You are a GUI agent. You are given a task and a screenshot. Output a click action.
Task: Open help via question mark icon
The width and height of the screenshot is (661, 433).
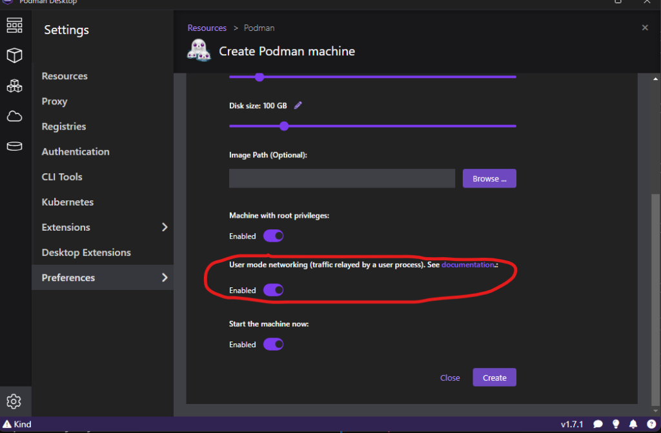pyautogui.click(x=651, y=424)
